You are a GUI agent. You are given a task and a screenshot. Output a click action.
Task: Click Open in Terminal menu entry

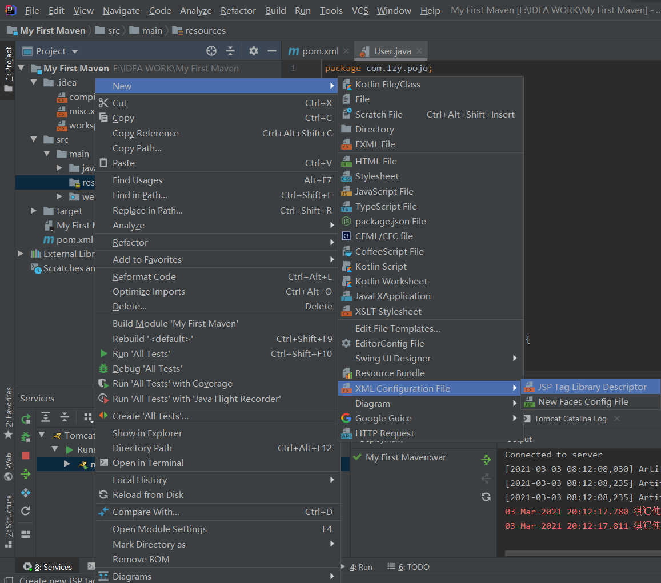point(218,463)
